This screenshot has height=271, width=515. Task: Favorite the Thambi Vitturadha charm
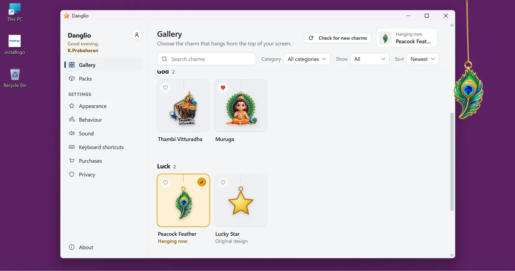click(x=166, y=88)
